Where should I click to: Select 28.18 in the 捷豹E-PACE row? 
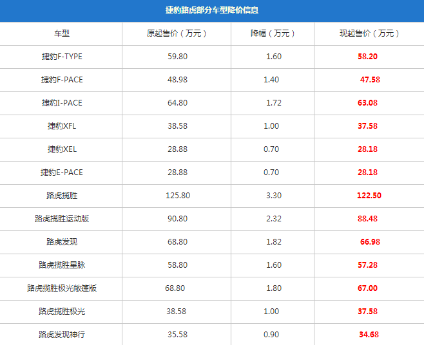coord(367,172)
